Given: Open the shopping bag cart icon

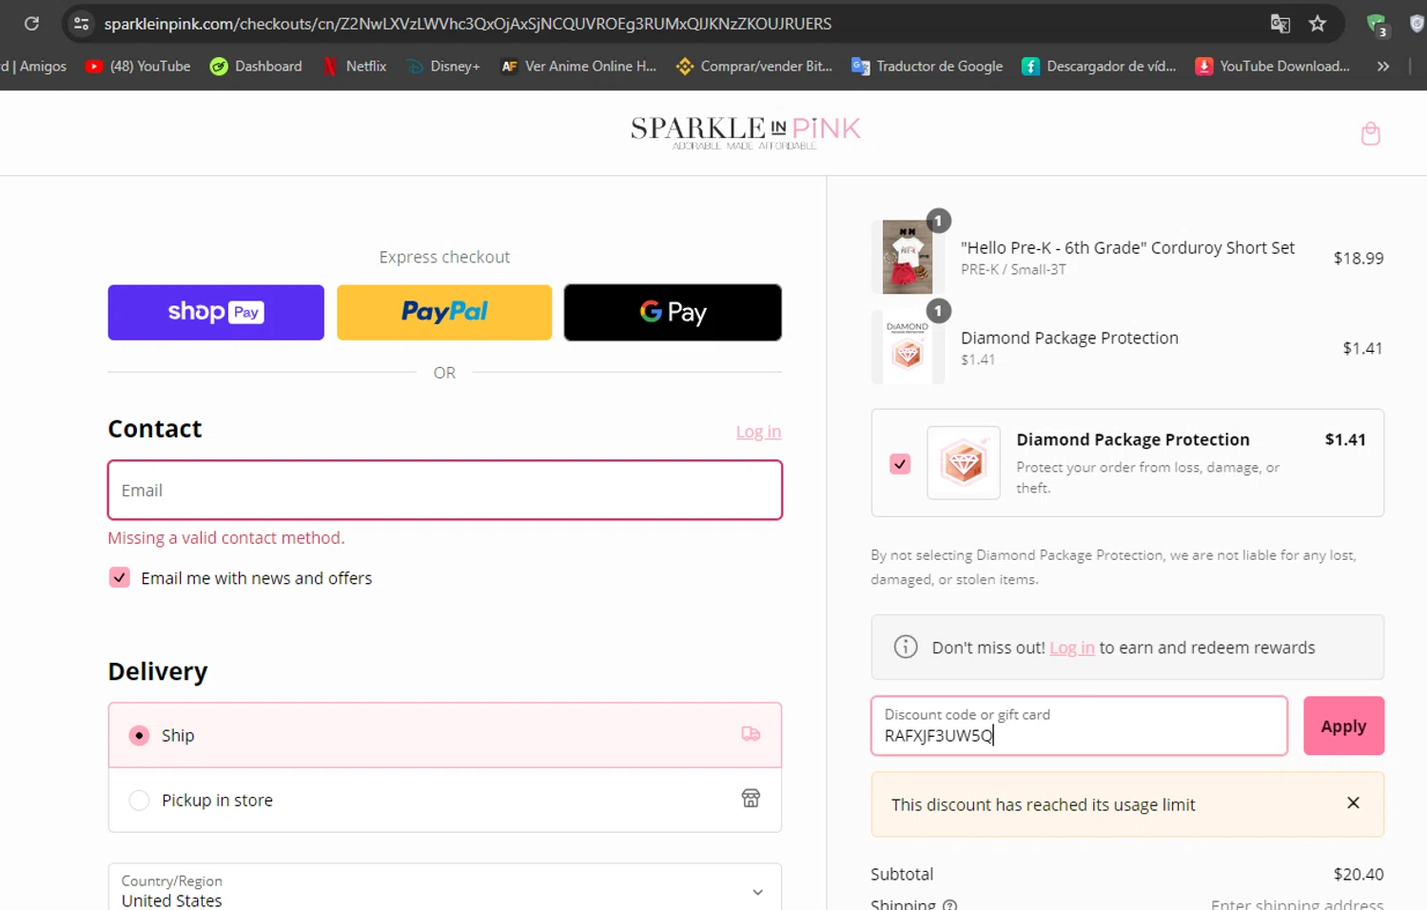Looking at the screenshot, I should click(1371, 134).
